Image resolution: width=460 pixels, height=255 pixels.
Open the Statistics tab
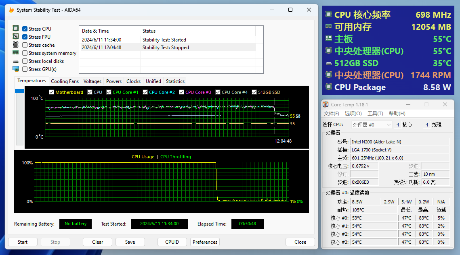(175, 81)
